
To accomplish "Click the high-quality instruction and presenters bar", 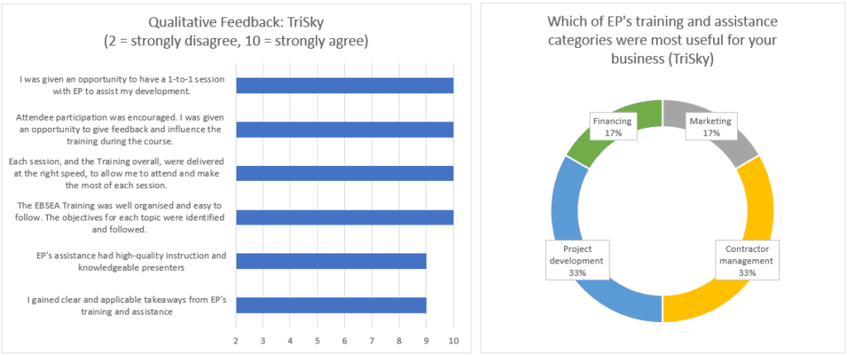I will [x=331, y=261].
